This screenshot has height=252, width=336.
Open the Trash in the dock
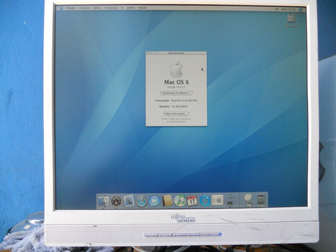pyautogui.click(x=261, y=200)
